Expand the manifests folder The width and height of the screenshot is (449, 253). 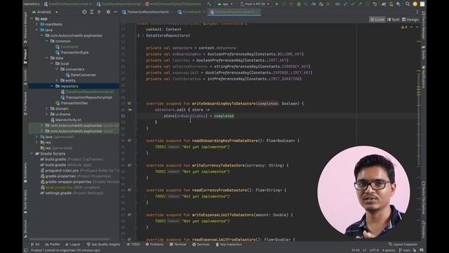pyautogui.click(x=36, y=25)
